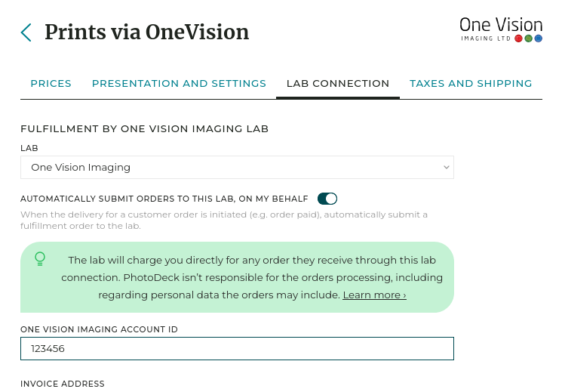Click the lightbulb tip icon

tap(40, 259)
